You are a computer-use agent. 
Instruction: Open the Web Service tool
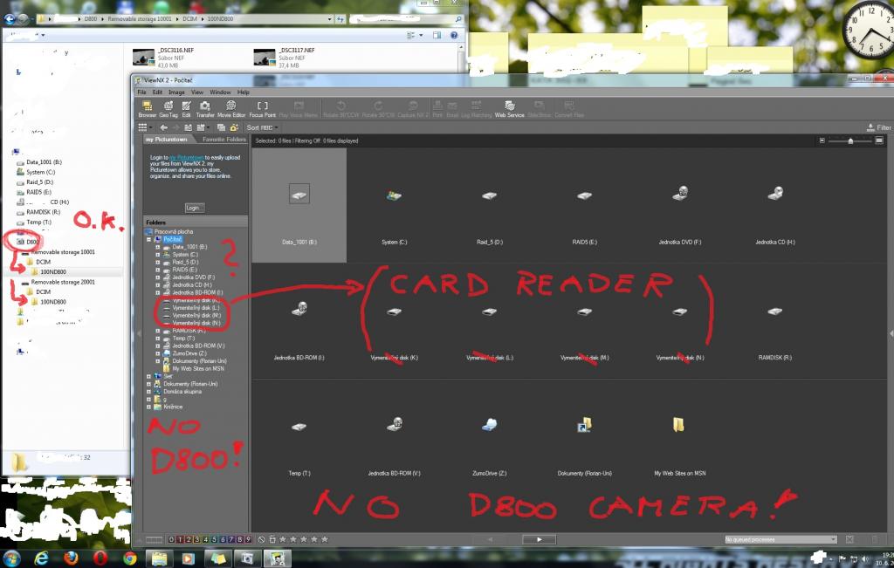click(x=509, y=109)
